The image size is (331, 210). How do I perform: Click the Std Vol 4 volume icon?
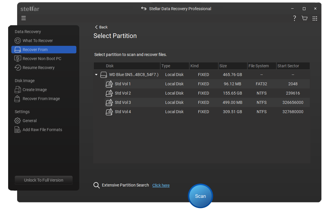tap(109, 112)
